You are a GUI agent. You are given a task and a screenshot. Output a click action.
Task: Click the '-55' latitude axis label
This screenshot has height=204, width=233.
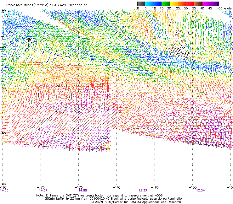coord(3,133)
